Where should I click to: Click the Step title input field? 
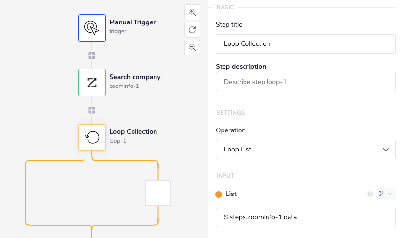[305, 43]
